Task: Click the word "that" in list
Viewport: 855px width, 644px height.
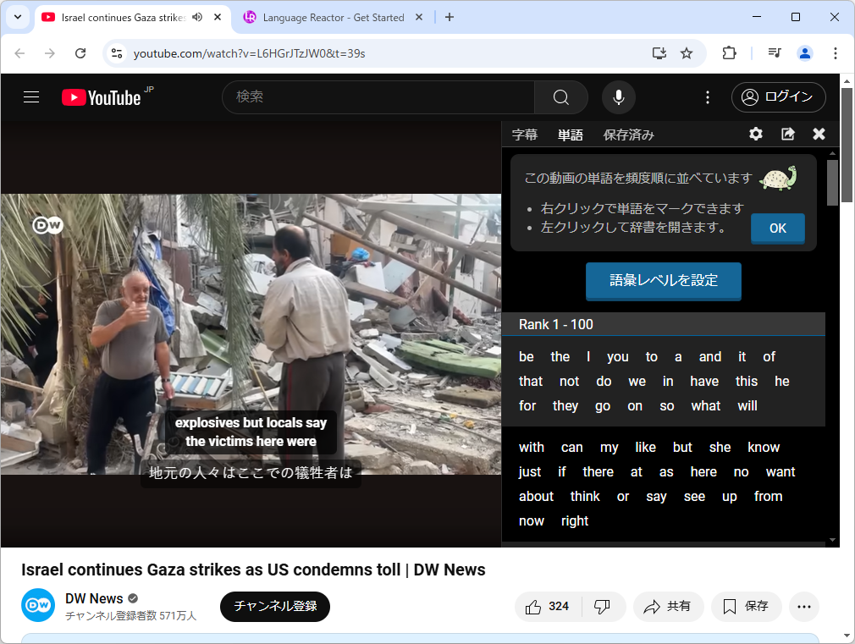Action: pos(531,381)
